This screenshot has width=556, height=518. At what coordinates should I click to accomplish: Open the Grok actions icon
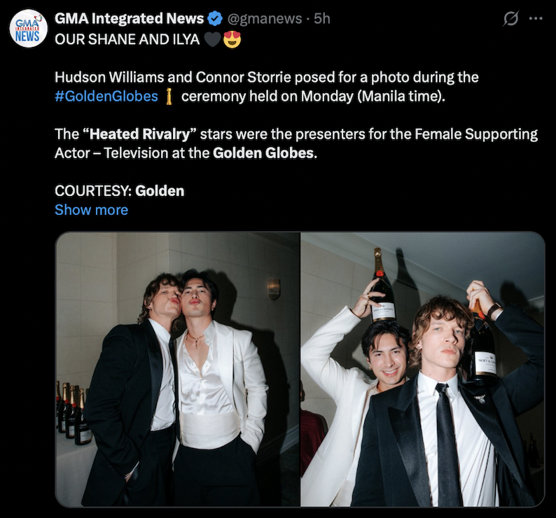coord(511,19)
